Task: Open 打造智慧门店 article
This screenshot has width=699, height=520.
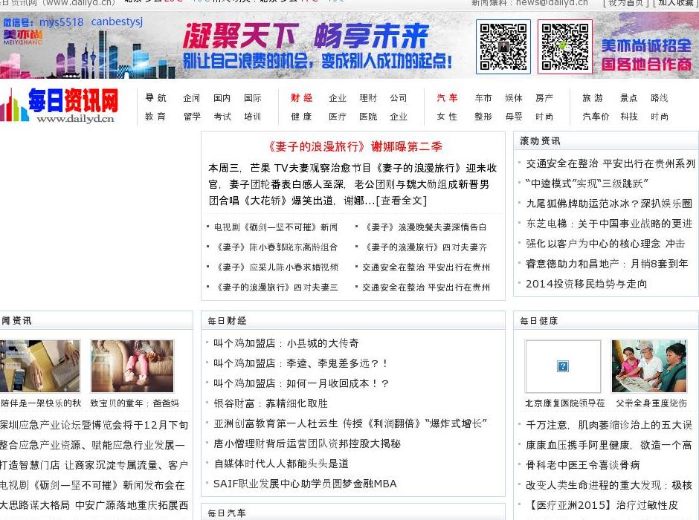Action: coord(94,465)
